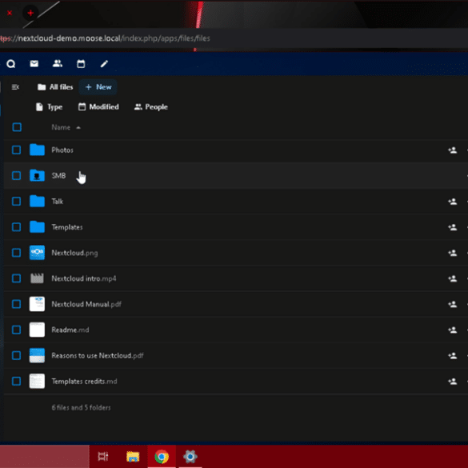Open Nextcloud intro.mp4 file name
Viewport: 468px width, 468px height.
84,278
